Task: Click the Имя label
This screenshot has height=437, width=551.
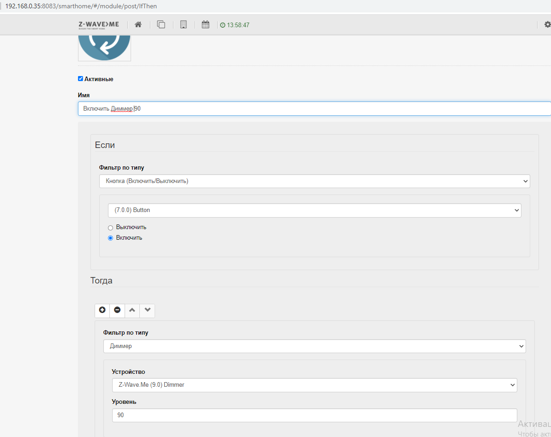Action: (84, 95)
